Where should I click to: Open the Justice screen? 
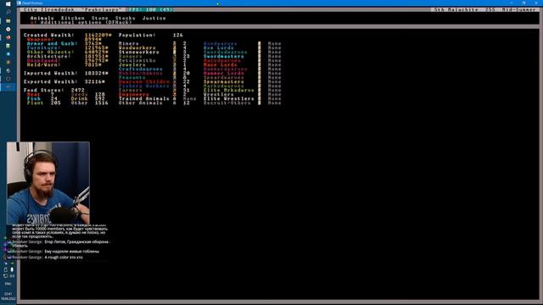pyautogui.click(x=154, y=18)
